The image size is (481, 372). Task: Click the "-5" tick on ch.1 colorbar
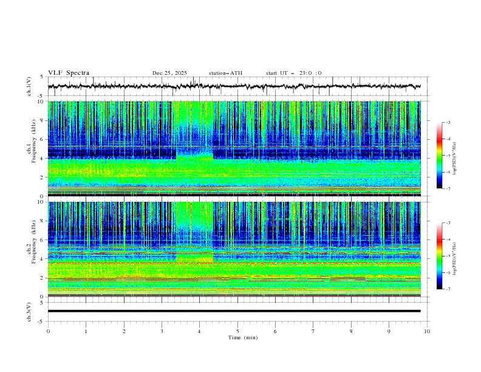point(448,156)
